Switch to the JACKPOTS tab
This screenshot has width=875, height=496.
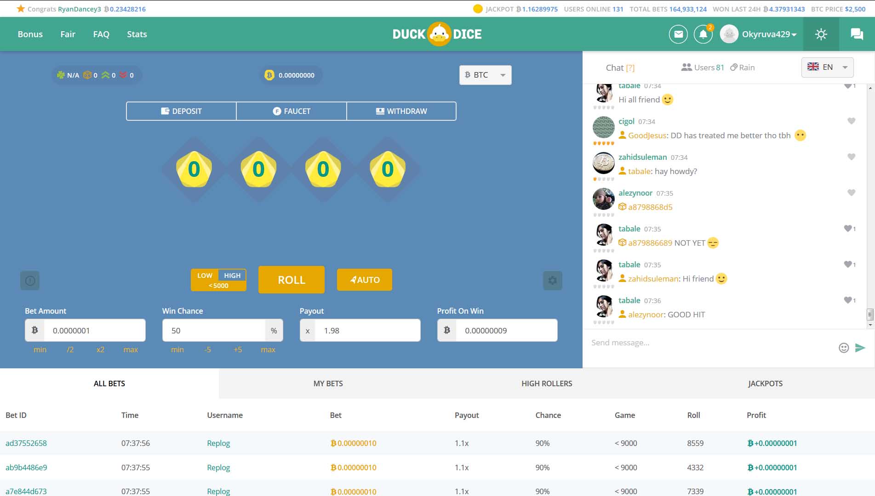pyautogui.click(x=765, y=383)
